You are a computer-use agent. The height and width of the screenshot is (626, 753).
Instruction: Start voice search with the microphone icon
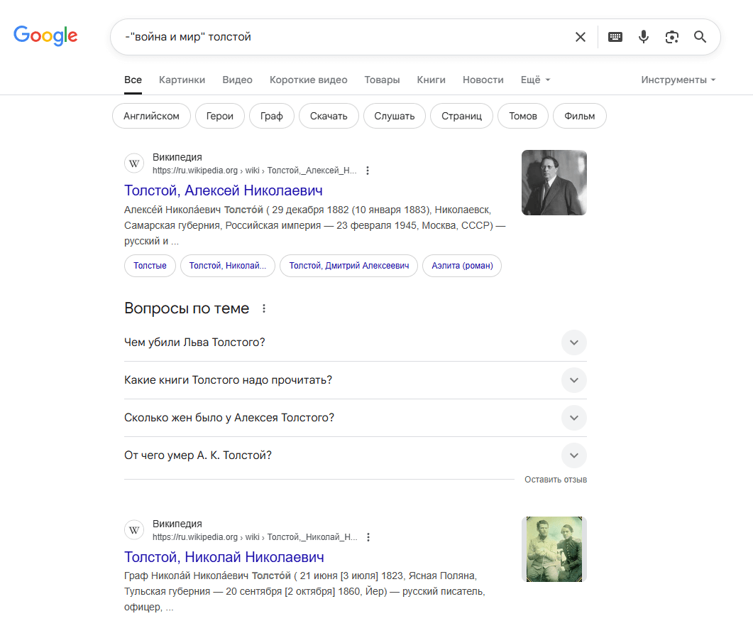coord(644,37)
